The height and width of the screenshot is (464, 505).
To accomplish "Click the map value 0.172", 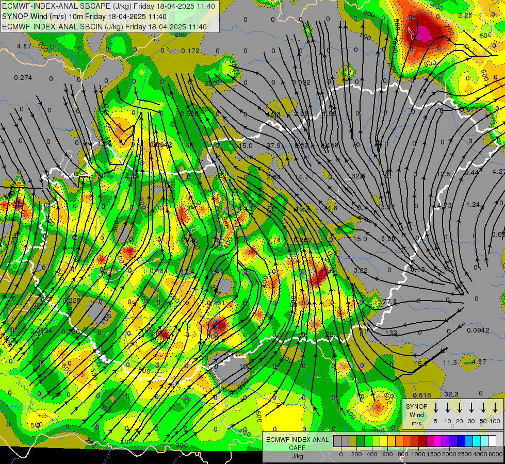I will coord(190,51).
